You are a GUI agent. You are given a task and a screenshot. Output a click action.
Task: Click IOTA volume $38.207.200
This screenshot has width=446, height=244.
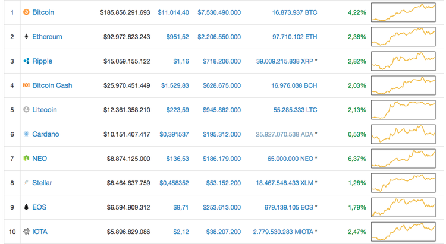tap(224, 232)
